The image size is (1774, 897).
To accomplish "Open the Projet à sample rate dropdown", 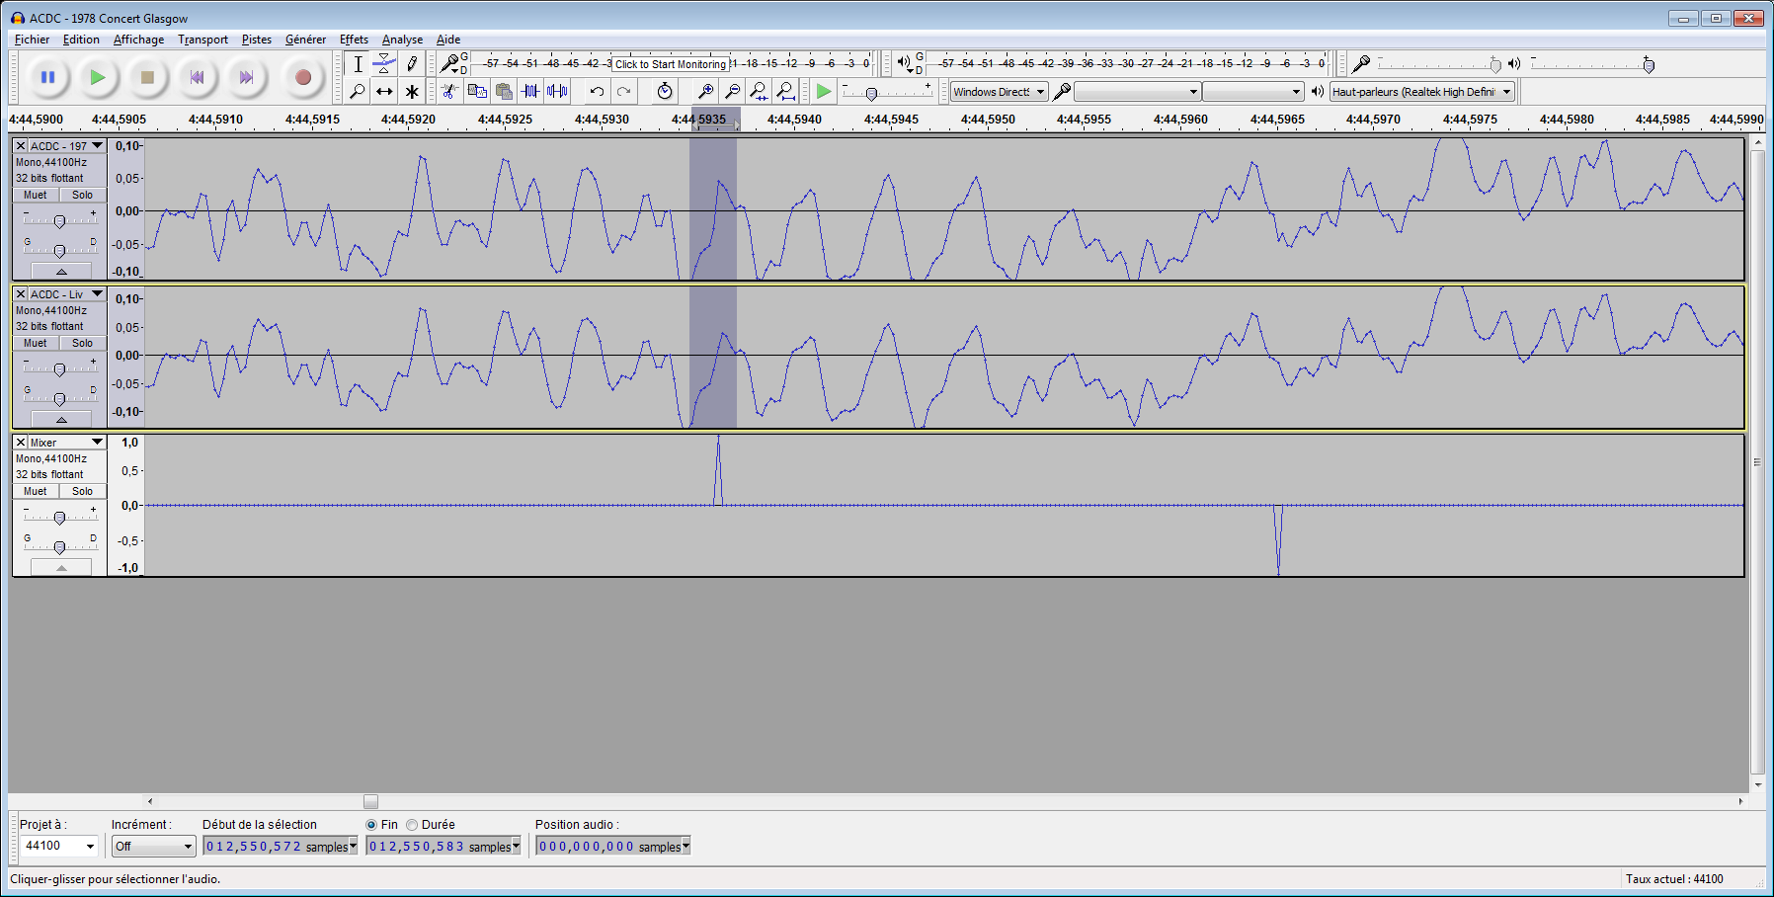I will (59, 846).
